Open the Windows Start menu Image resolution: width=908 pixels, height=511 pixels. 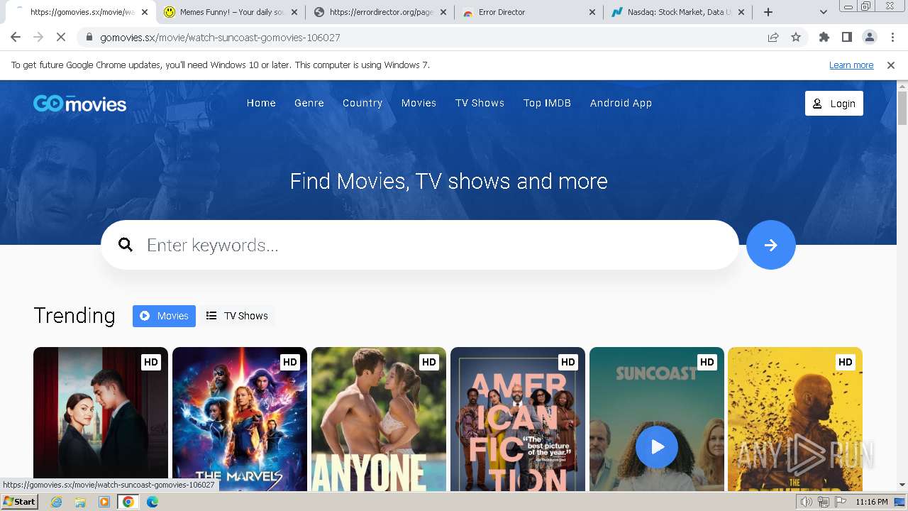click(20, 501)
